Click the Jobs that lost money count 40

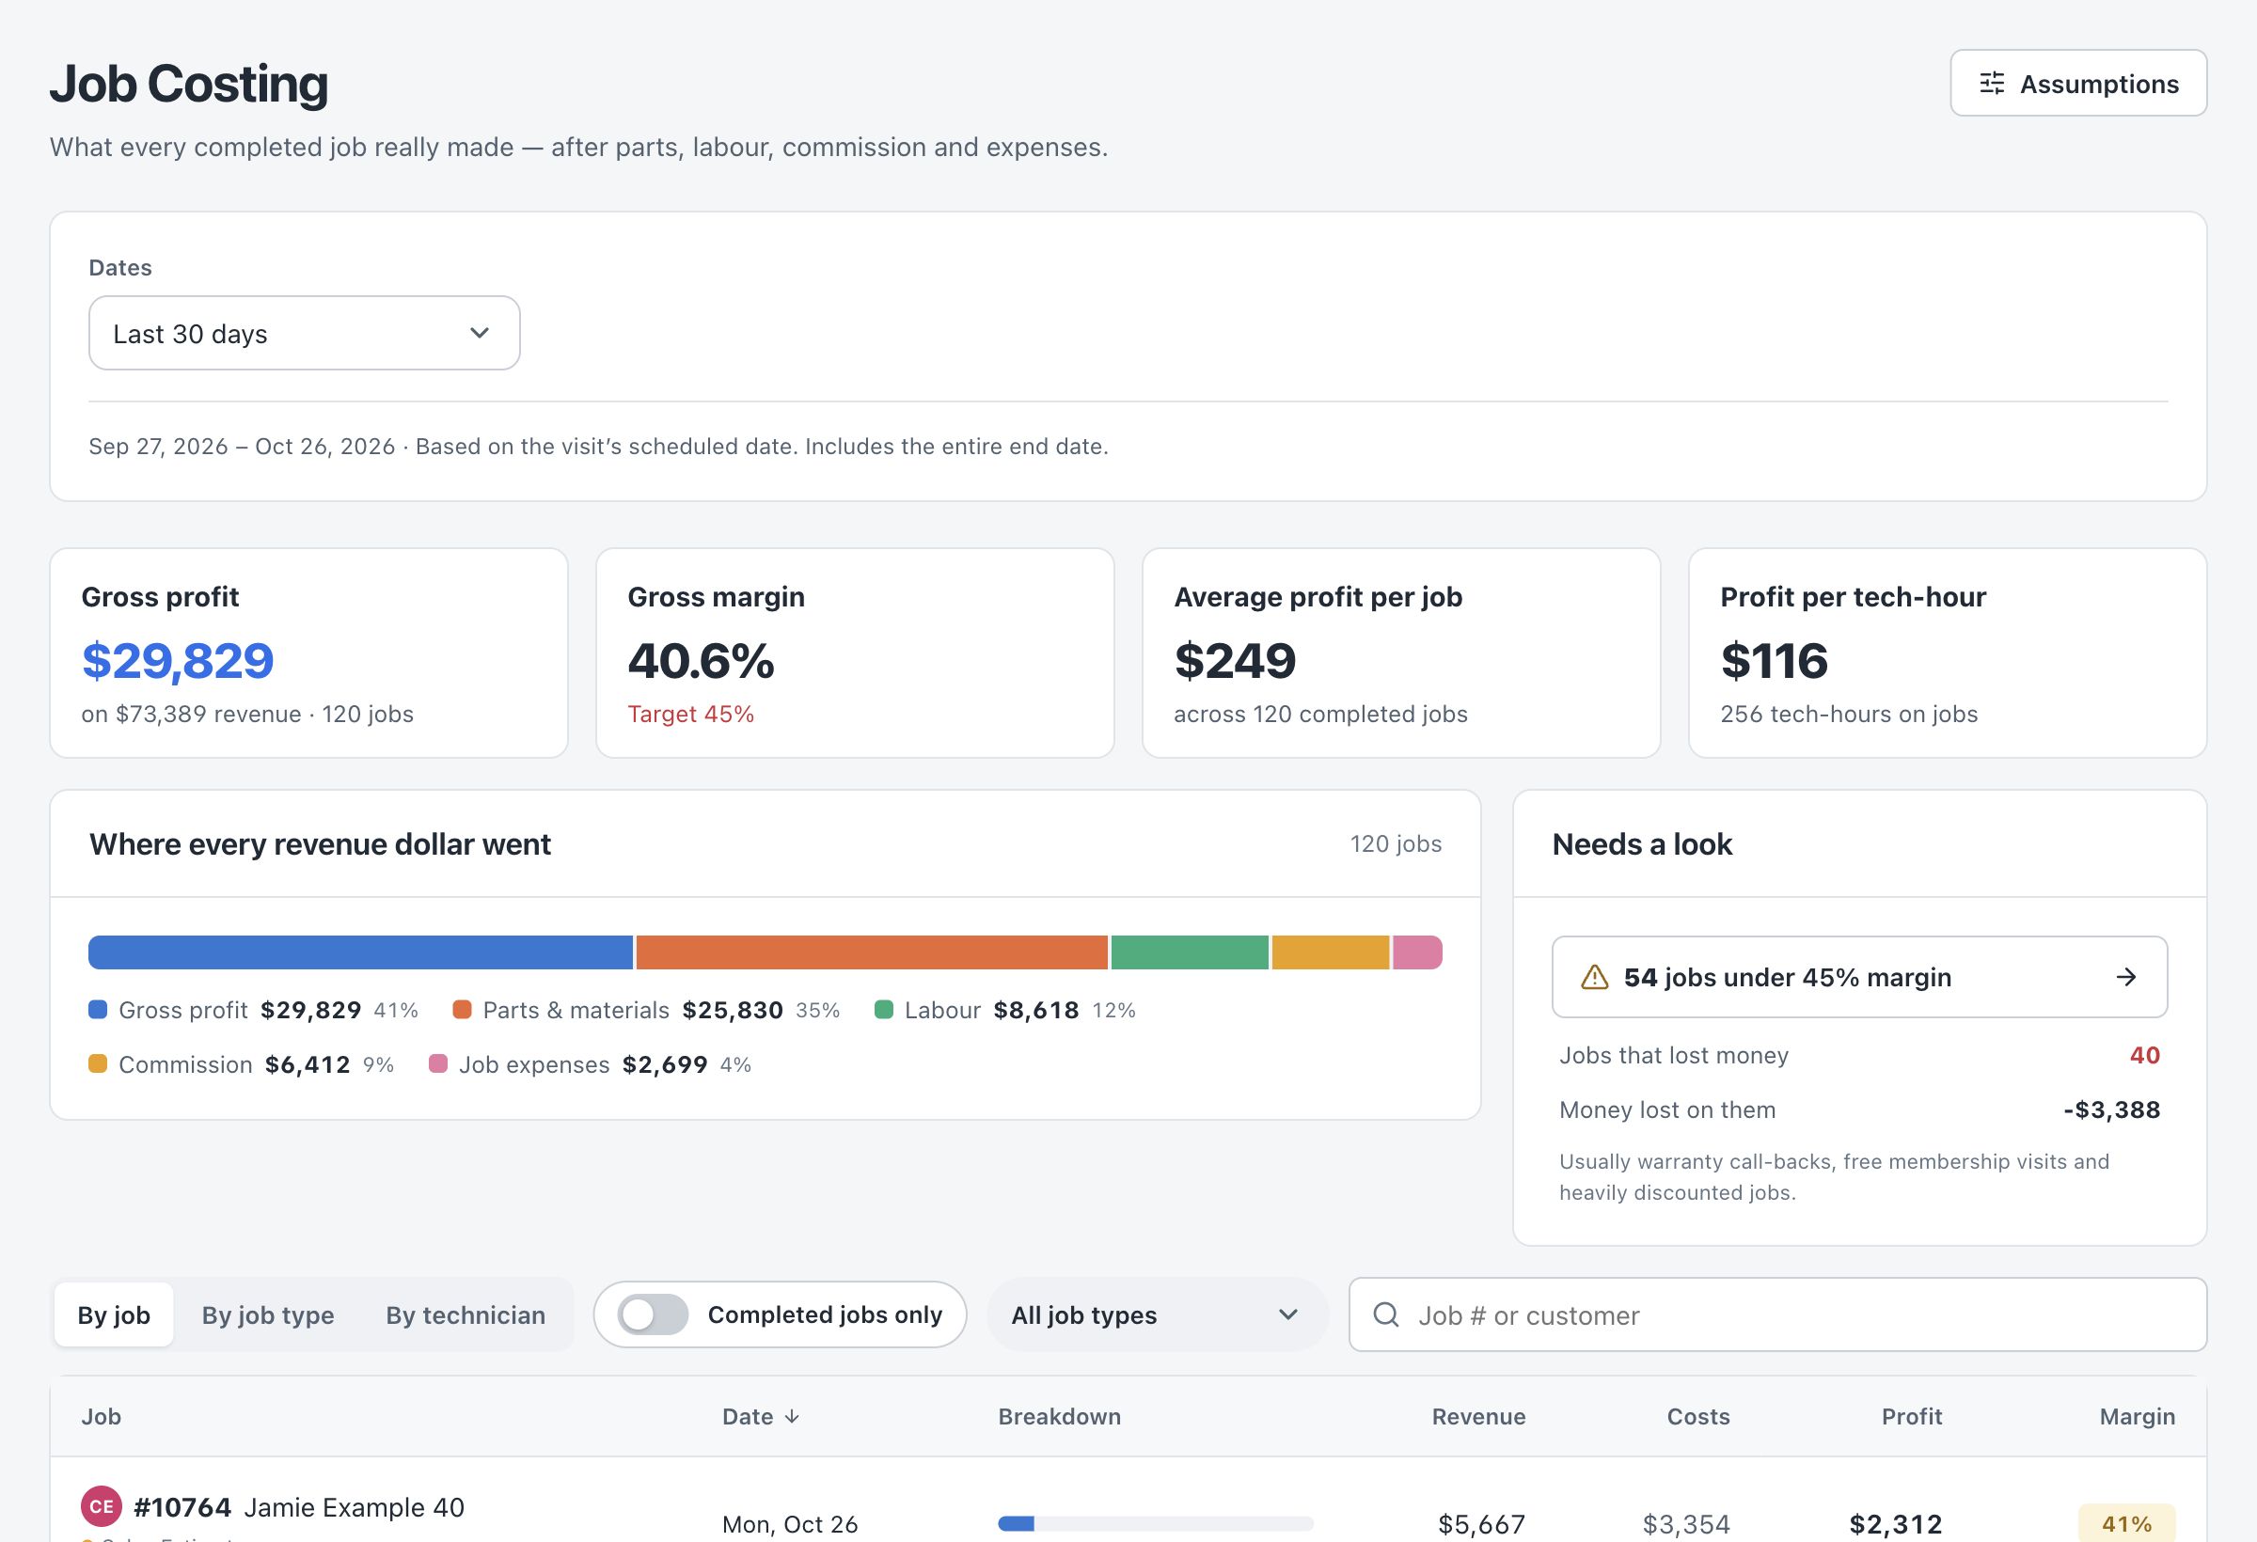click(2144, 1056)
